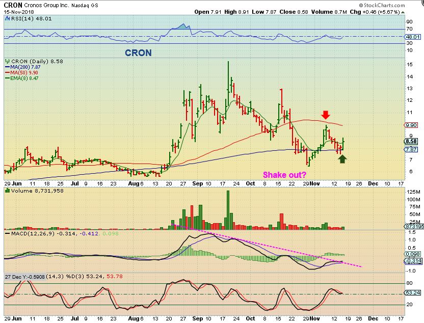Click the 'Volume 8,731,958' panel label

point(37,191)
